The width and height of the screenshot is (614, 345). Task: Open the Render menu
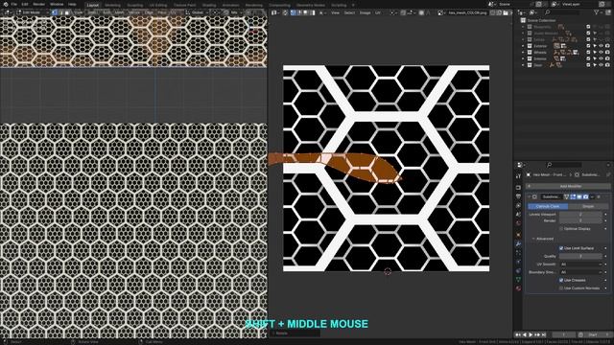(x=38, y=4)
